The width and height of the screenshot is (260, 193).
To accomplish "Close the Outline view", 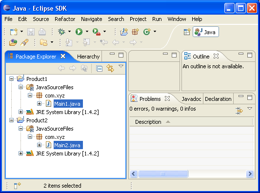I will pos(216,56).
